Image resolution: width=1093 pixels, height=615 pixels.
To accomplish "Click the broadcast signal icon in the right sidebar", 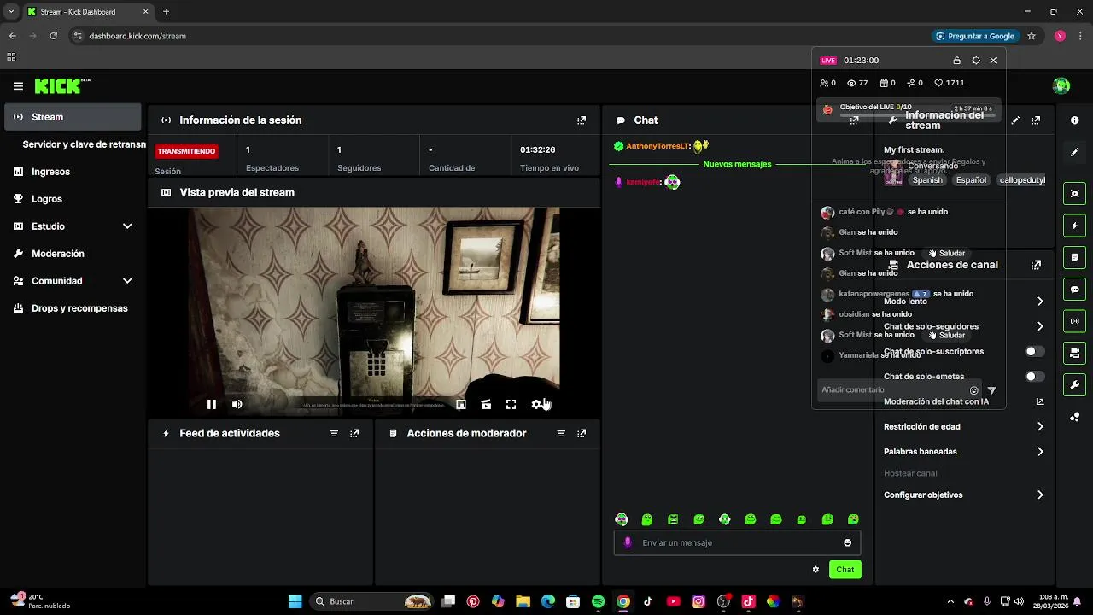I will click(1075, 321).
